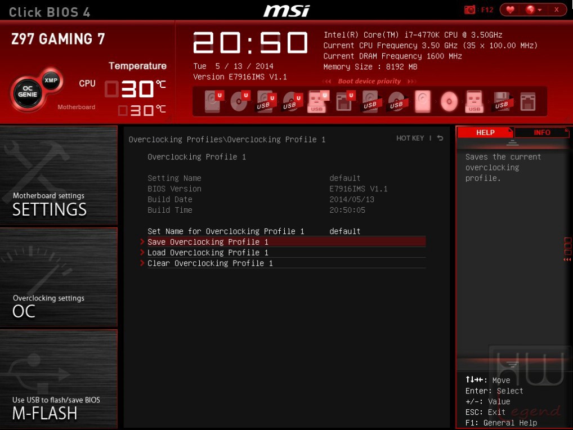The image size is (573, 430).
Task: Pick the legacy USB hard disk boot icon
Action: pyautogui.click(x=371, y=101)
